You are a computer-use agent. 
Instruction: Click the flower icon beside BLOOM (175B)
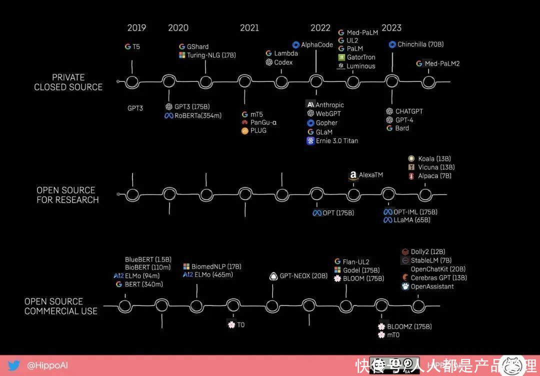point(337,278)
